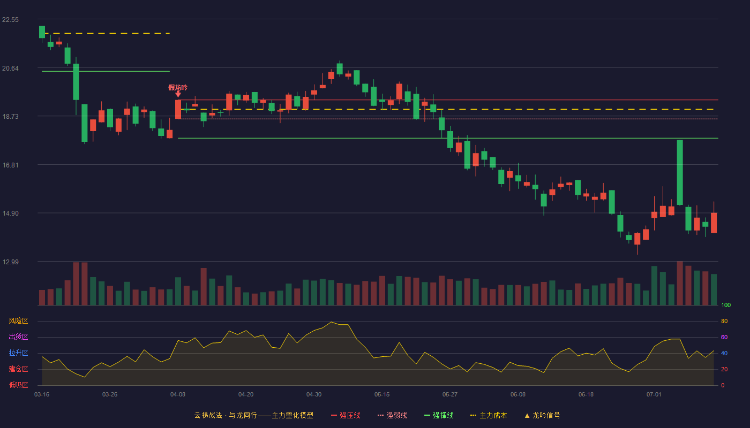Select the 建仓区 zone label
The width and height of the screenshot is (750, 428).
click(18, 369)
